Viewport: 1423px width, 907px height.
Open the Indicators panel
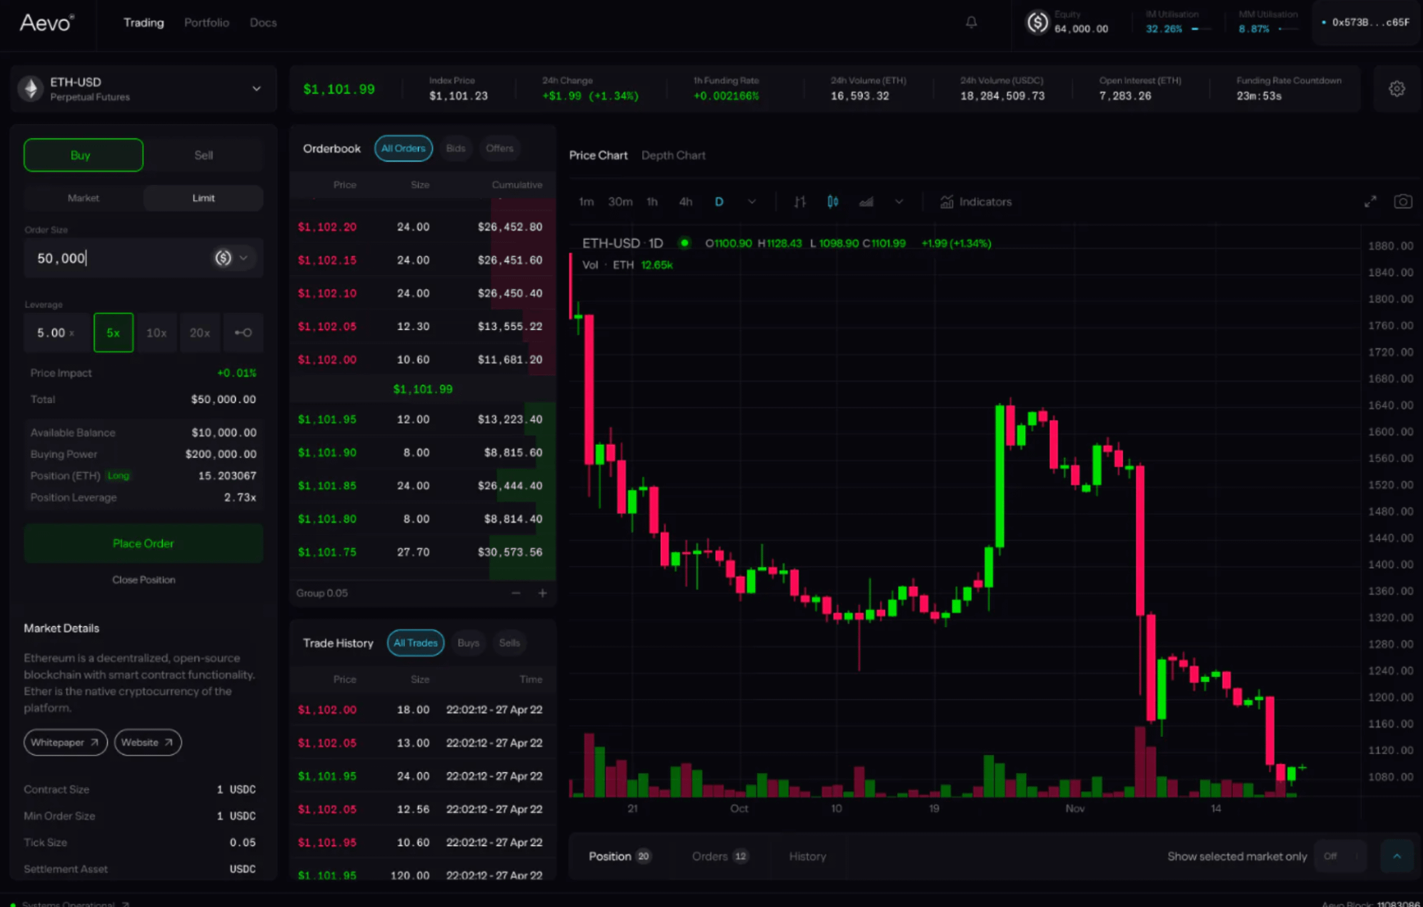click(x=976, y=201)
